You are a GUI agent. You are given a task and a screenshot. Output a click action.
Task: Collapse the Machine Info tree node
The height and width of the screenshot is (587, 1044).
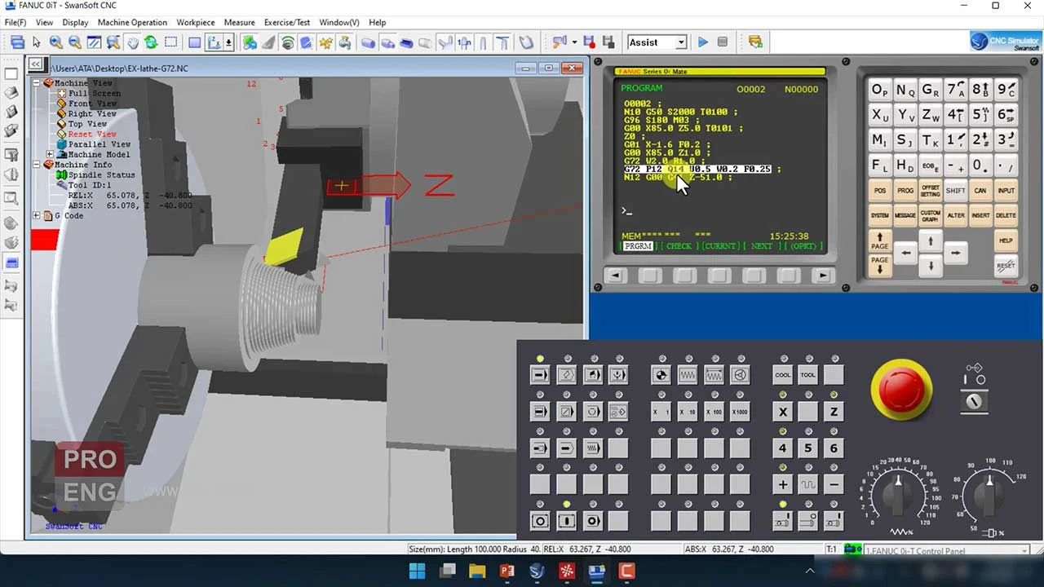coord(37,165)
